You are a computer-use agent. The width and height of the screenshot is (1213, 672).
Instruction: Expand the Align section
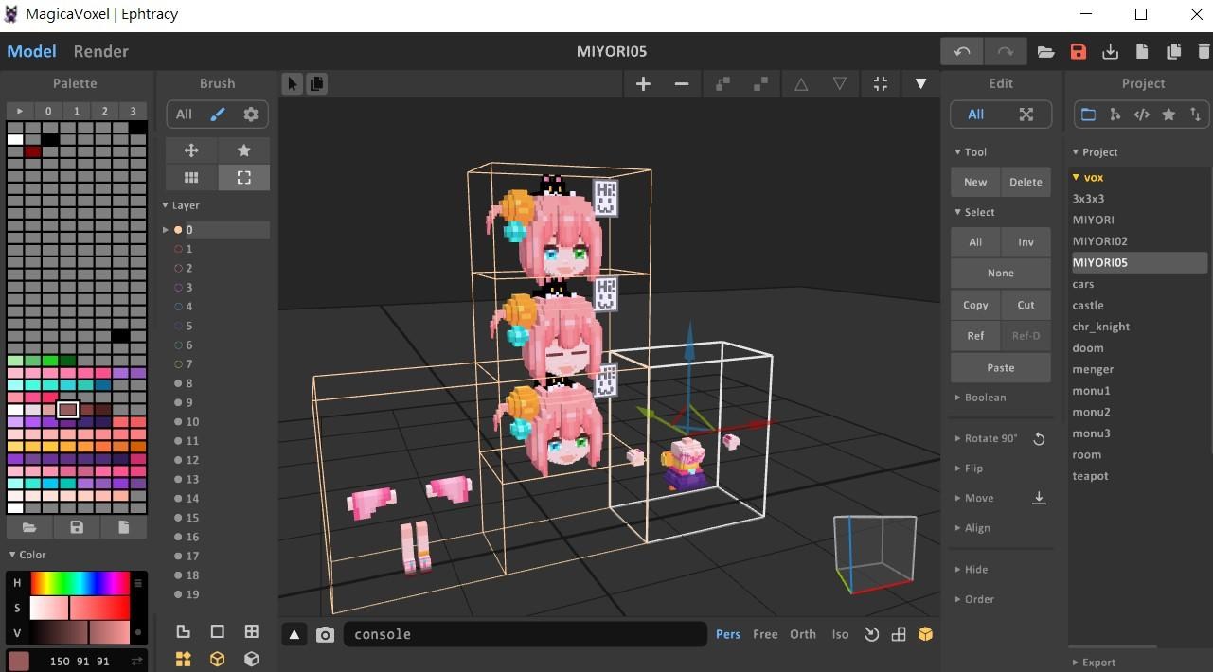coord(972,528)
